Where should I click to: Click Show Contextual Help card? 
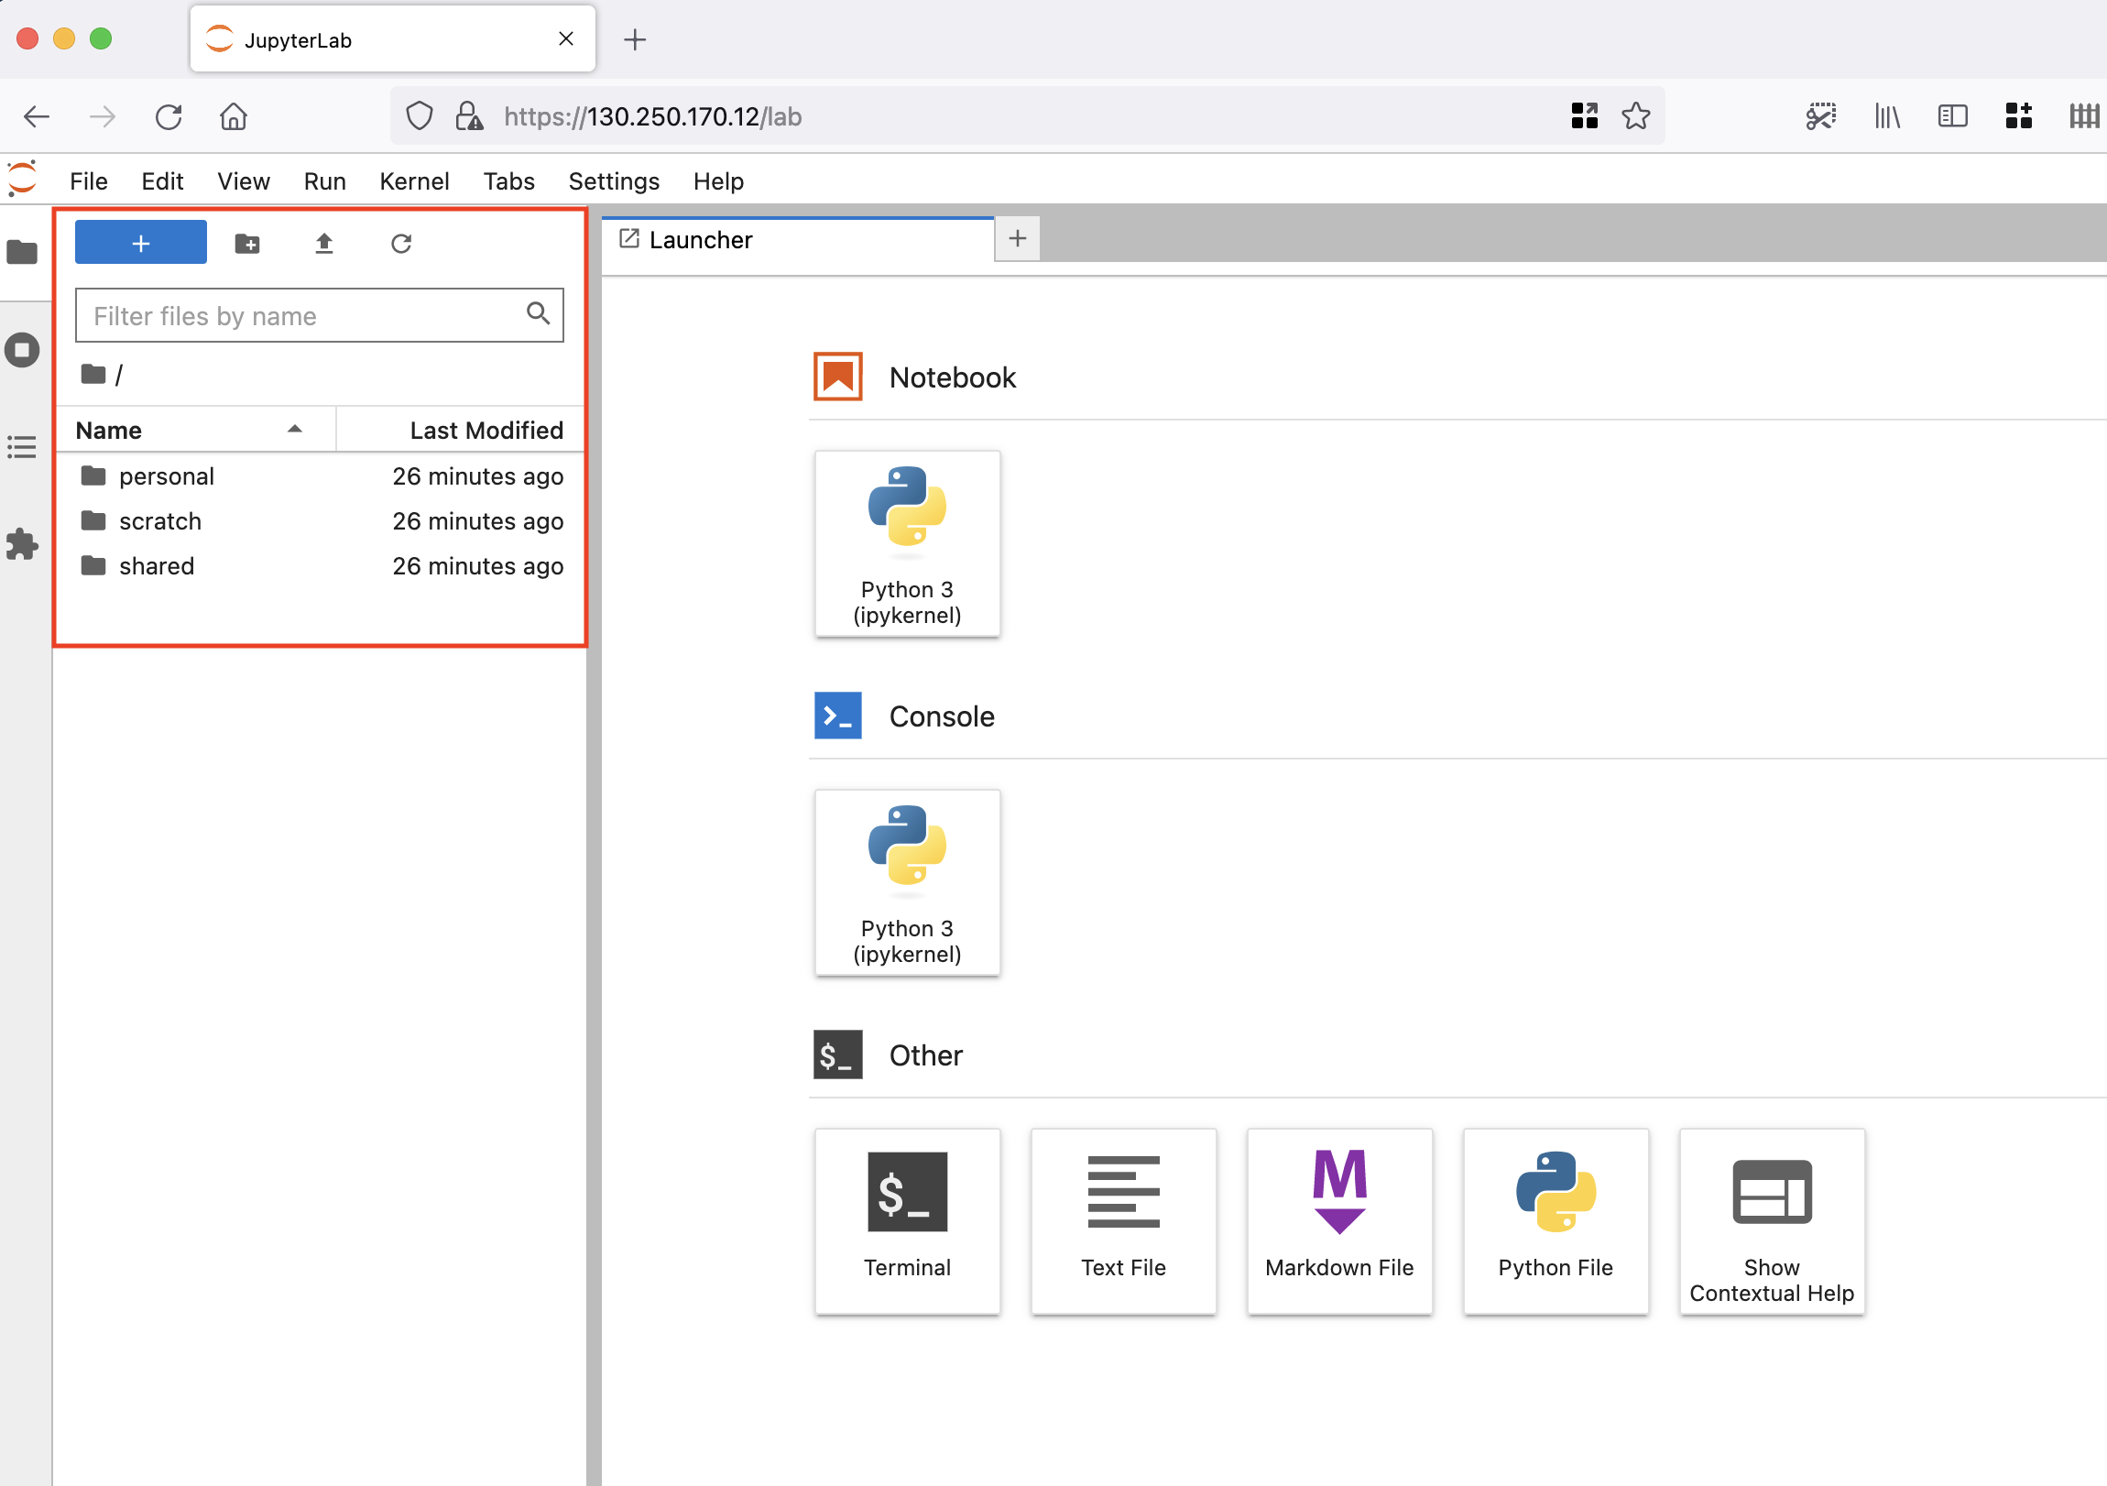[1771, 1220]
